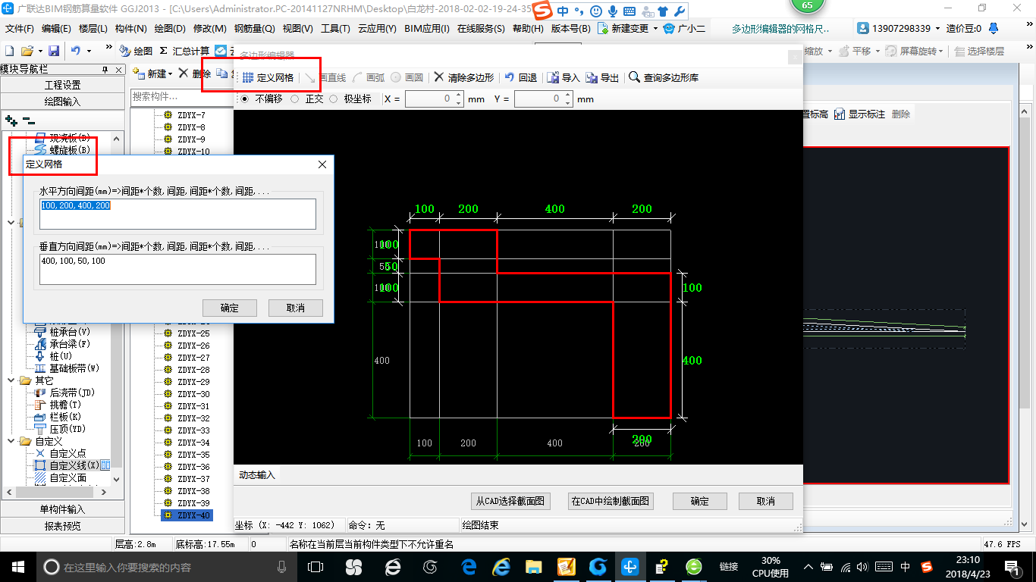Click the 定义网格 grid tool
Screen dimensions: 1036x582
(x=268, y=77)
